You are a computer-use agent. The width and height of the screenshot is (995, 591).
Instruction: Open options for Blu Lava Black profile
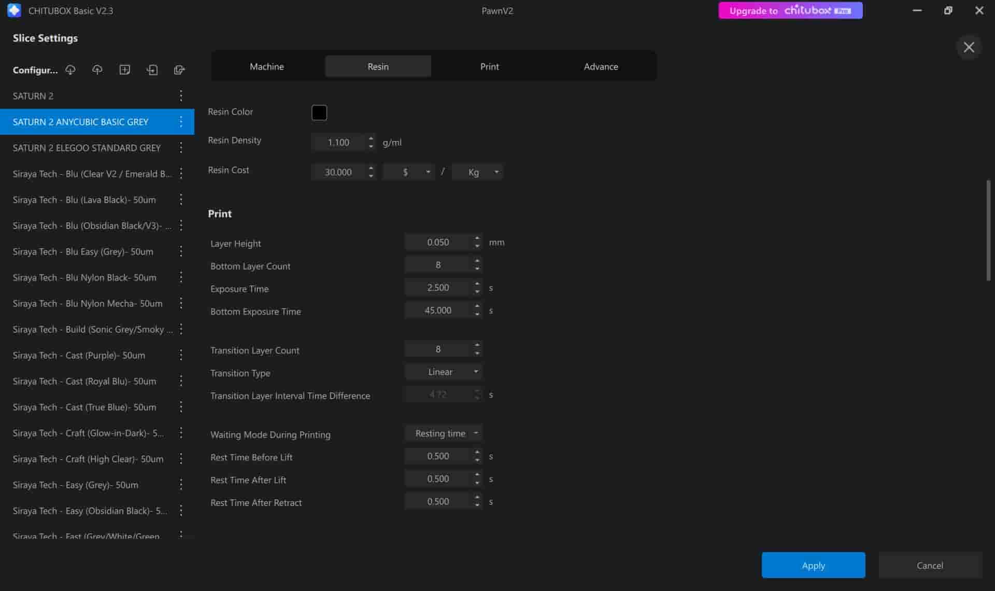coord(181,200)
